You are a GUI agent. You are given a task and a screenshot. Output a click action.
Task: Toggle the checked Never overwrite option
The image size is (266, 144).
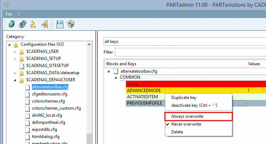pyautogui.click(x=186, y=124)
